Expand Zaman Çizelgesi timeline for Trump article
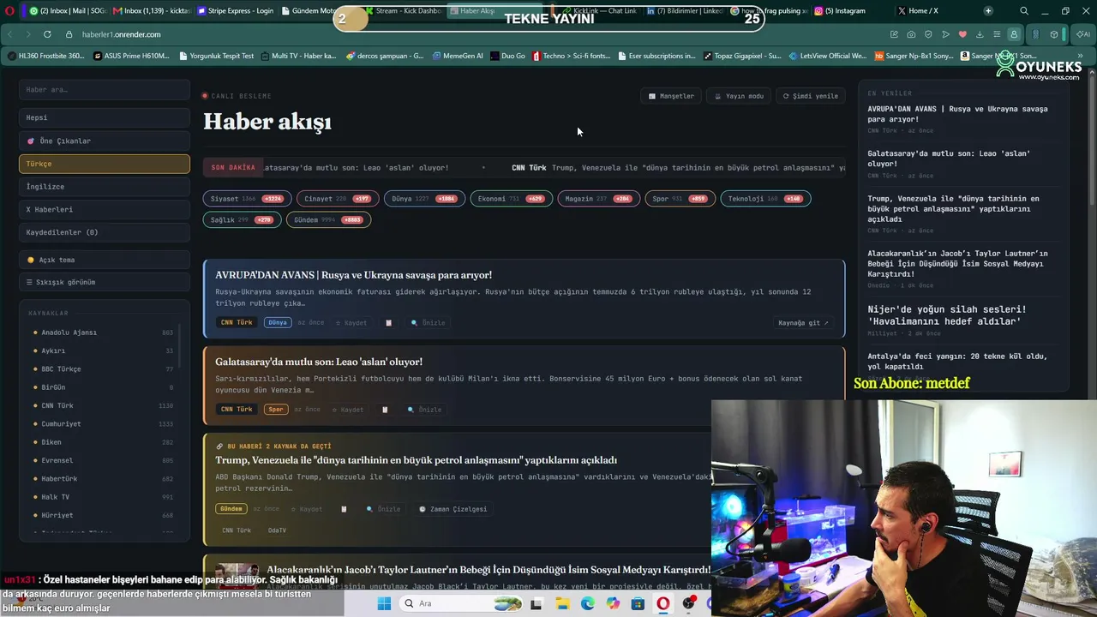The image size is (1097, 617). tap(453, 509)
